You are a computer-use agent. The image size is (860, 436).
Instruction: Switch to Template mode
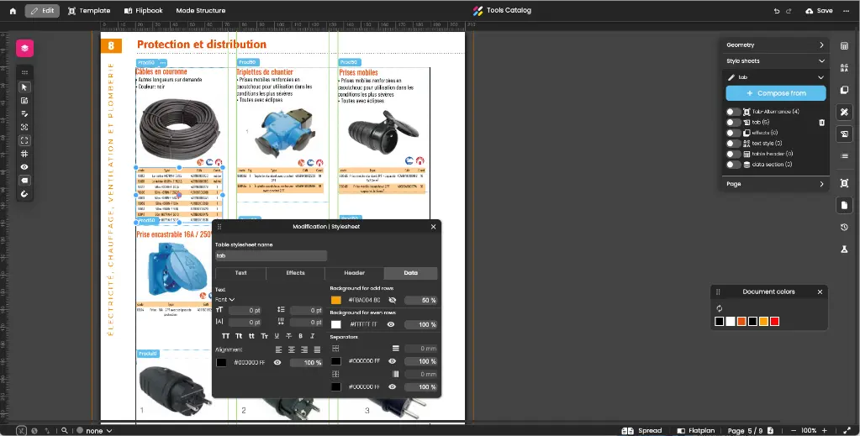click(89, 11)
